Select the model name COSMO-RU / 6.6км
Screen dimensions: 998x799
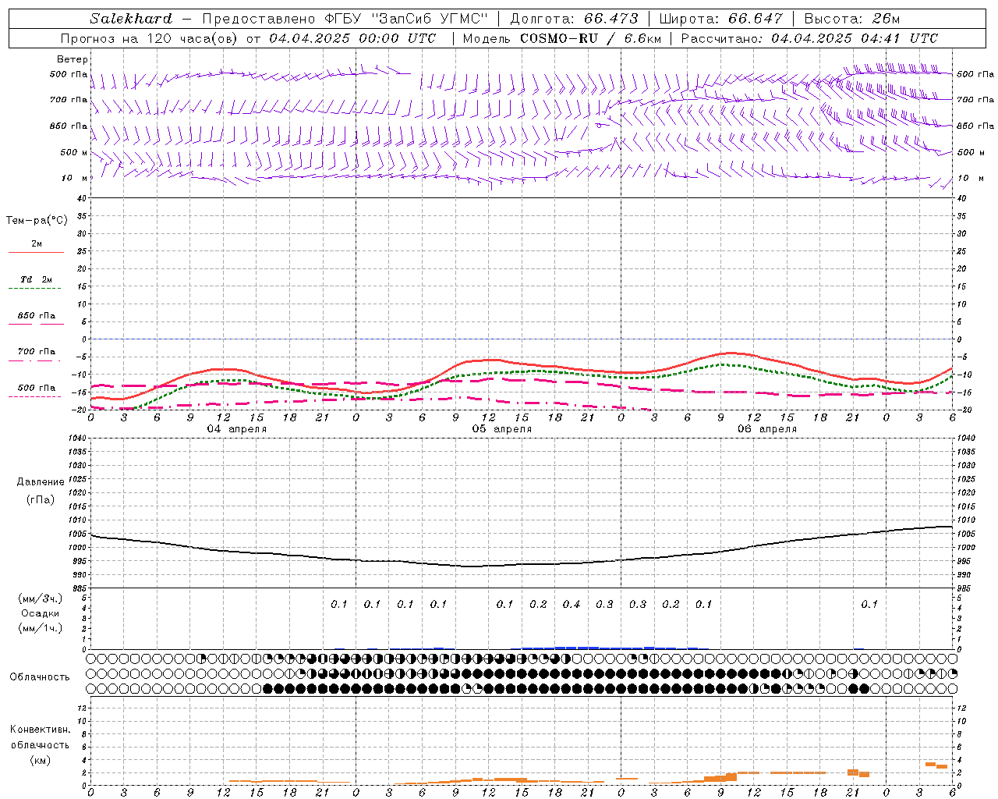[x=590, y=38]
